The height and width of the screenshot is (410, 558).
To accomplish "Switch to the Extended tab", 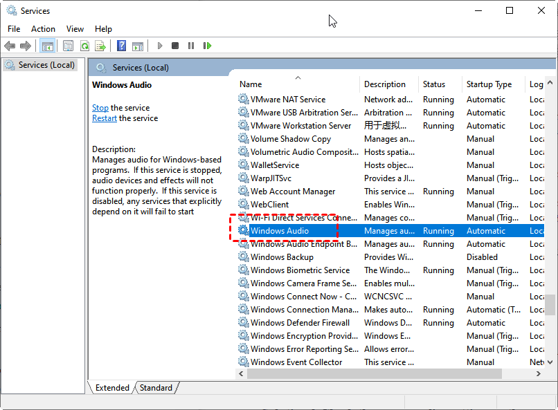I will [112, 388].
